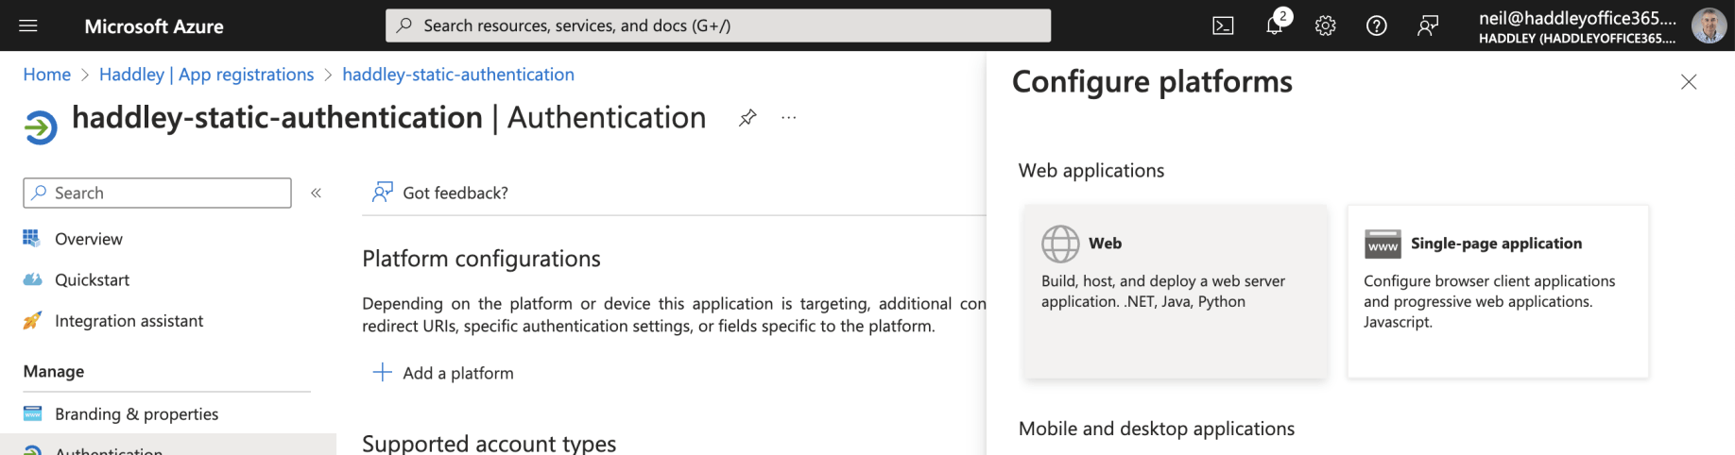
Task: Select the Web platform card
Action: pyautogui.click(x=1175, y=291)
